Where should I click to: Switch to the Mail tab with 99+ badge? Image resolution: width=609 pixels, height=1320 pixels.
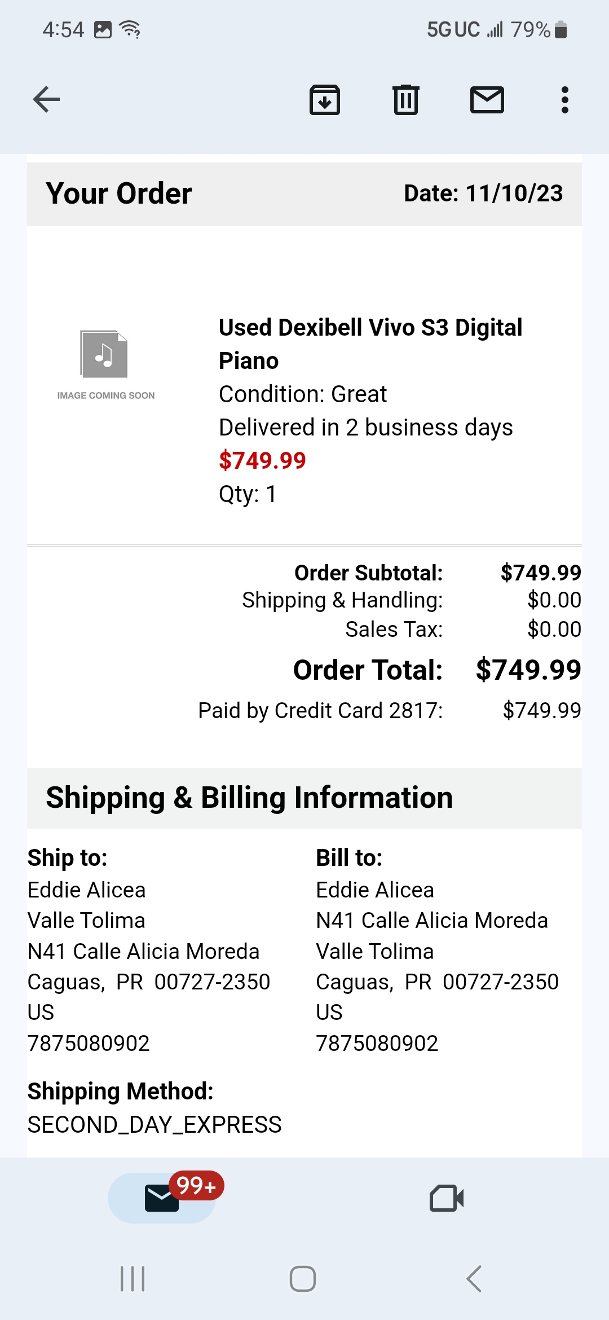pyautogui.click(x=162, y=1198)
